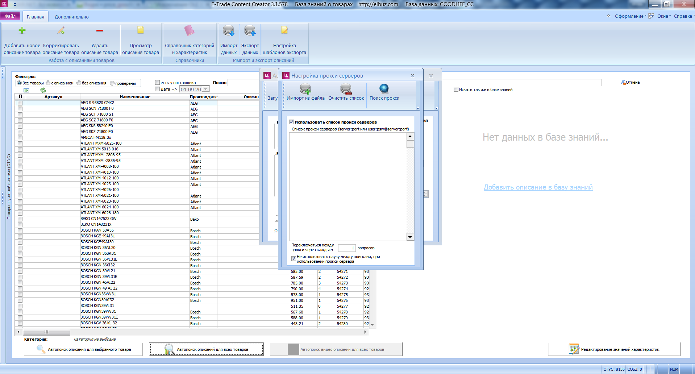The image size is (695, 374).
Task: Click vertical Товары в учетной системе tab
Action: pos(9,187)
